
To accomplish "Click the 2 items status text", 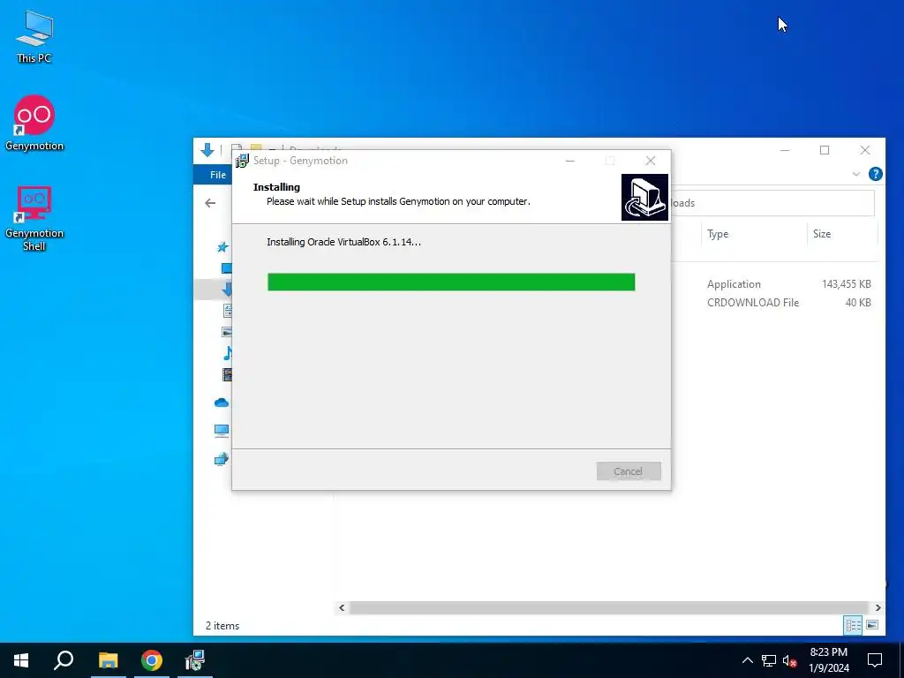I will pos(222,626).
